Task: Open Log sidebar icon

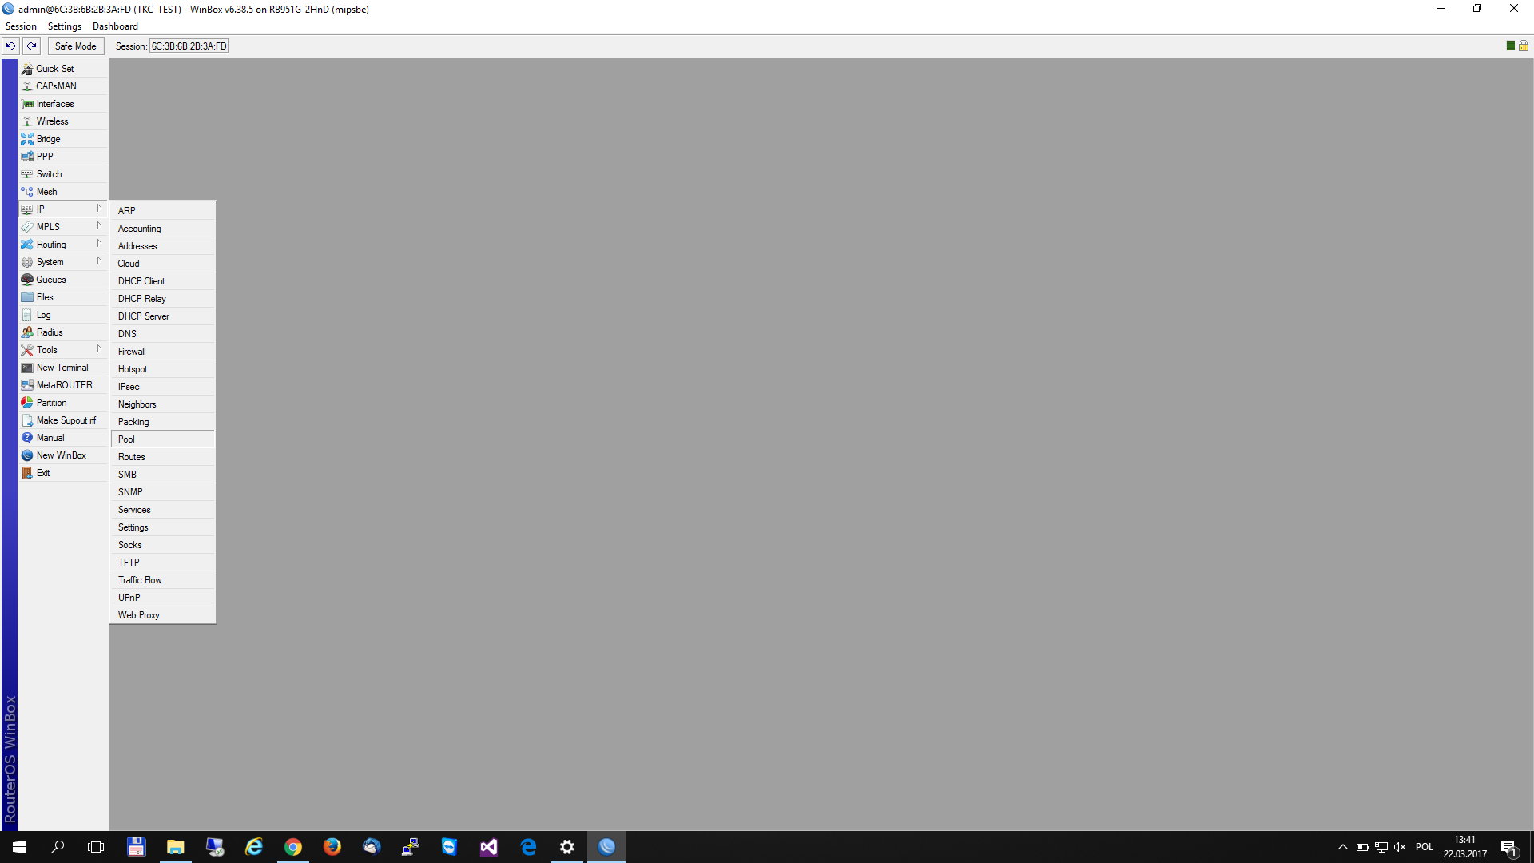Action: 27,315
